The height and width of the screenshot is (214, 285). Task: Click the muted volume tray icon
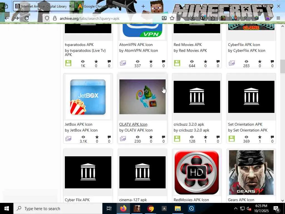249,208
